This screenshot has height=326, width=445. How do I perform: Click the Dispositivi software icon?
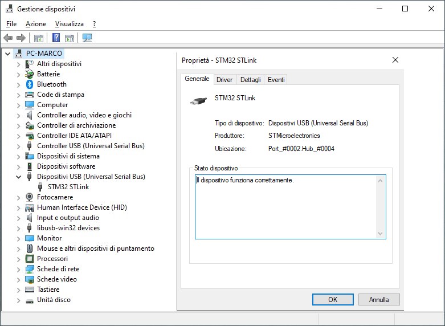(30, 166)
